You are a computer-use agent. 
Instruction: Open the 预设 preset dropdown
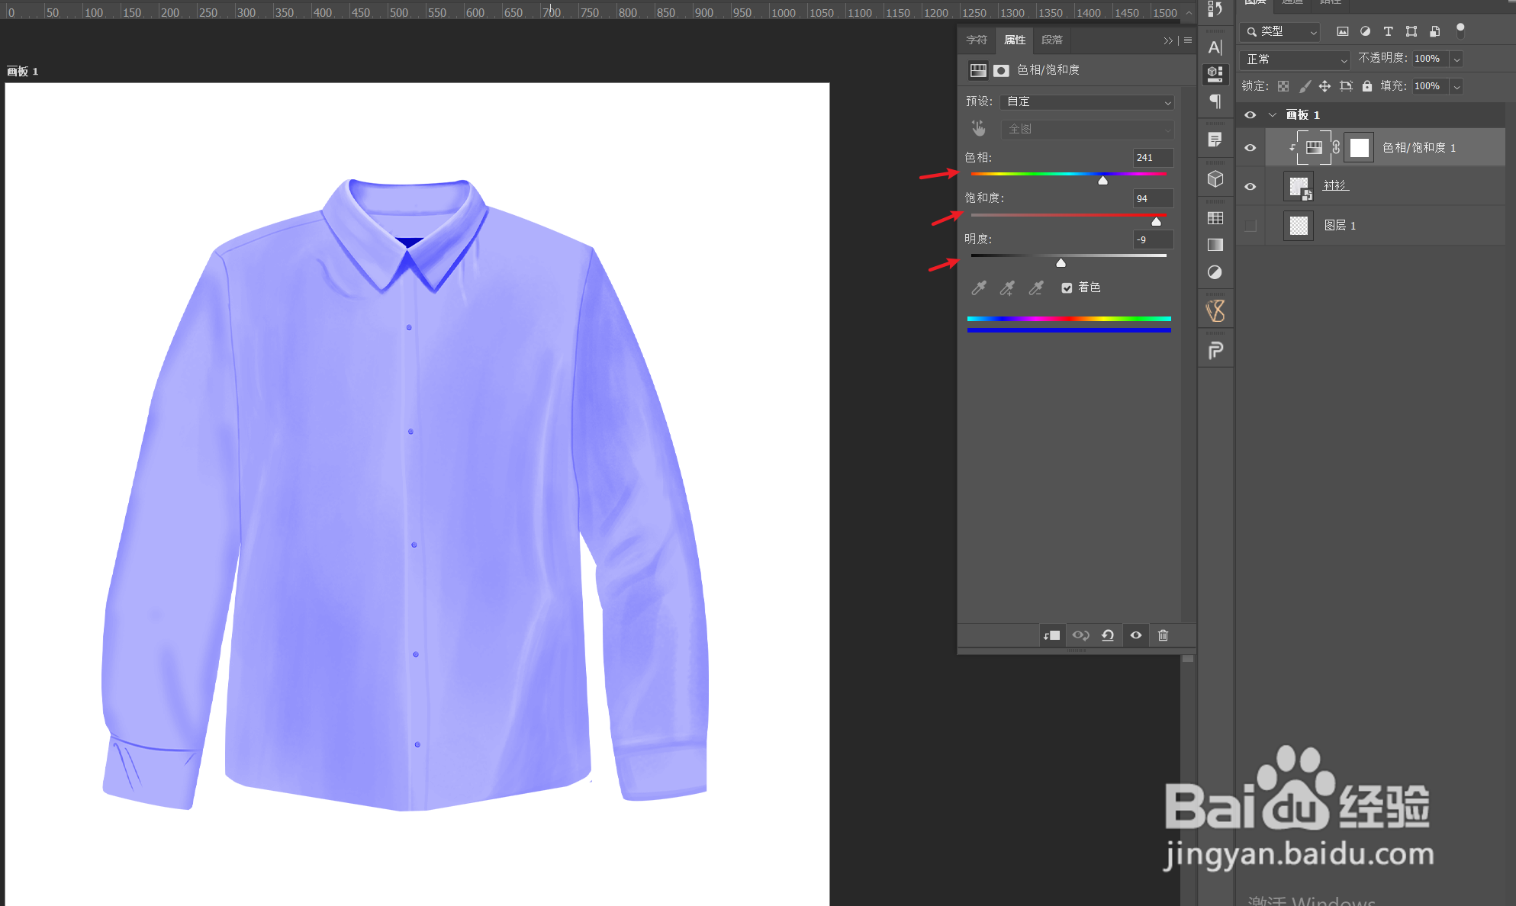point(1087,101)
